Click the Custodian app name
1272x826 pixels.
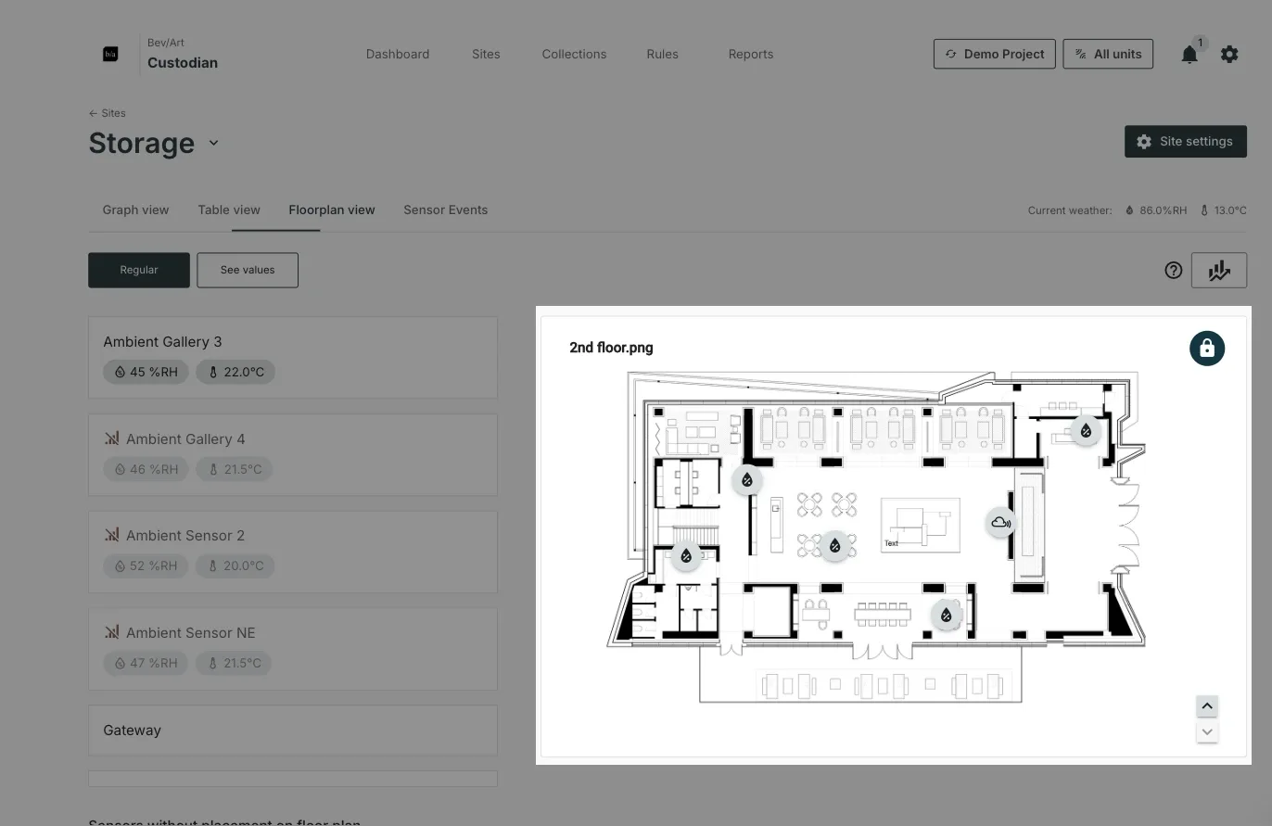(183, 63)
